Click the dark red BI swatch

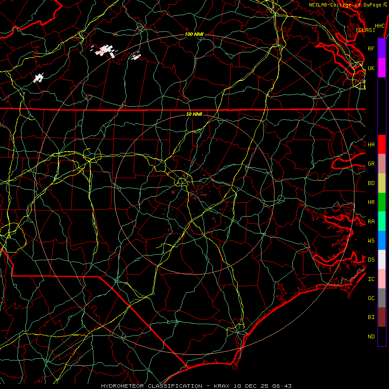382,317
